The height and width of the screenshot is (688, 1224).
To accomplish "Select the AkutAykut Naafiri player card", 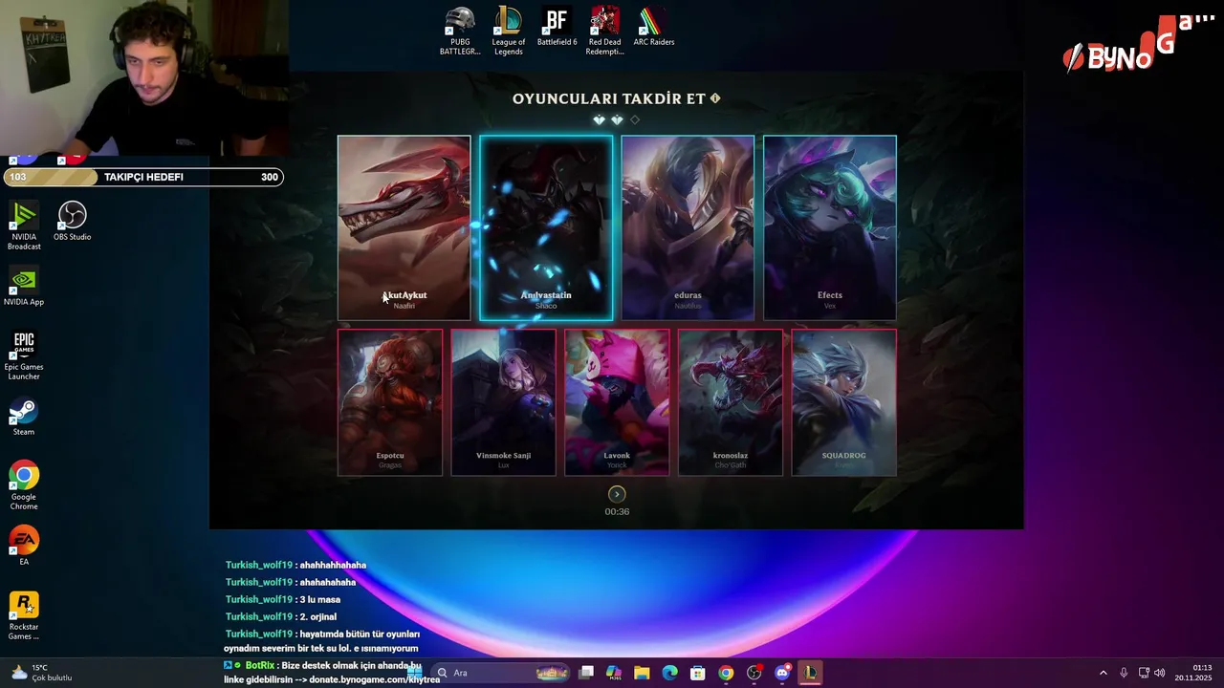I will coord(404,227).
